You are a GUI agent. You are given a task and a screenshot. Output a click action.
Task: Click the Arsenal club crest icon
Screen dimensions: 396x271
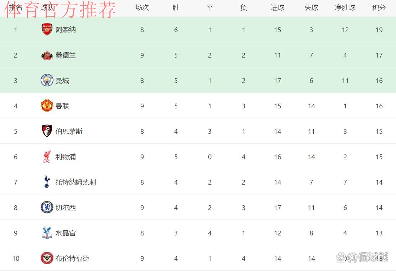[47, 30]
